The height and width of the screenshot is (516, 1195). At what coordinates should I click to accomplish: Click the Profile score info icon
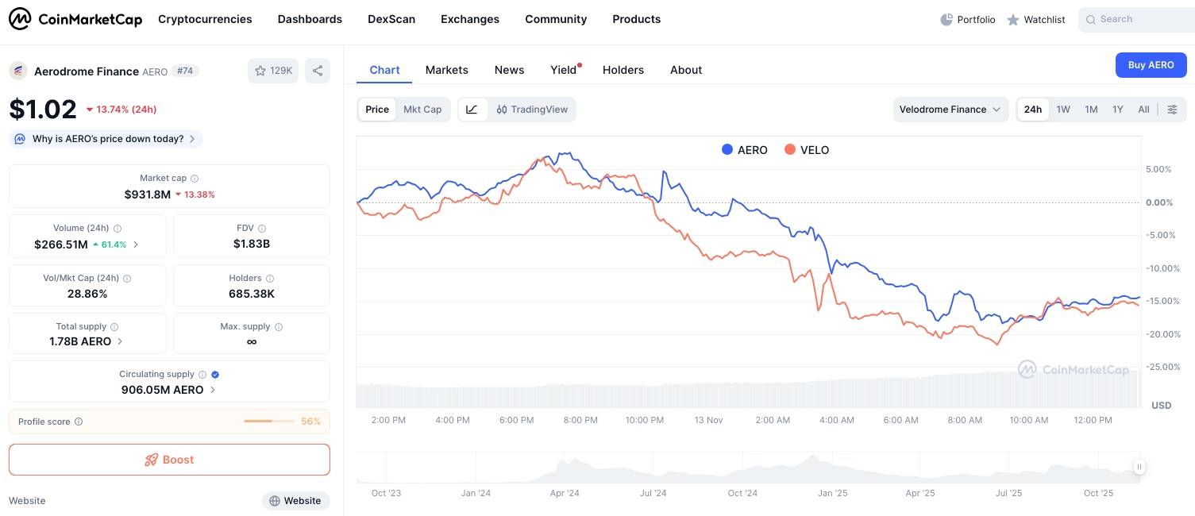79,422
